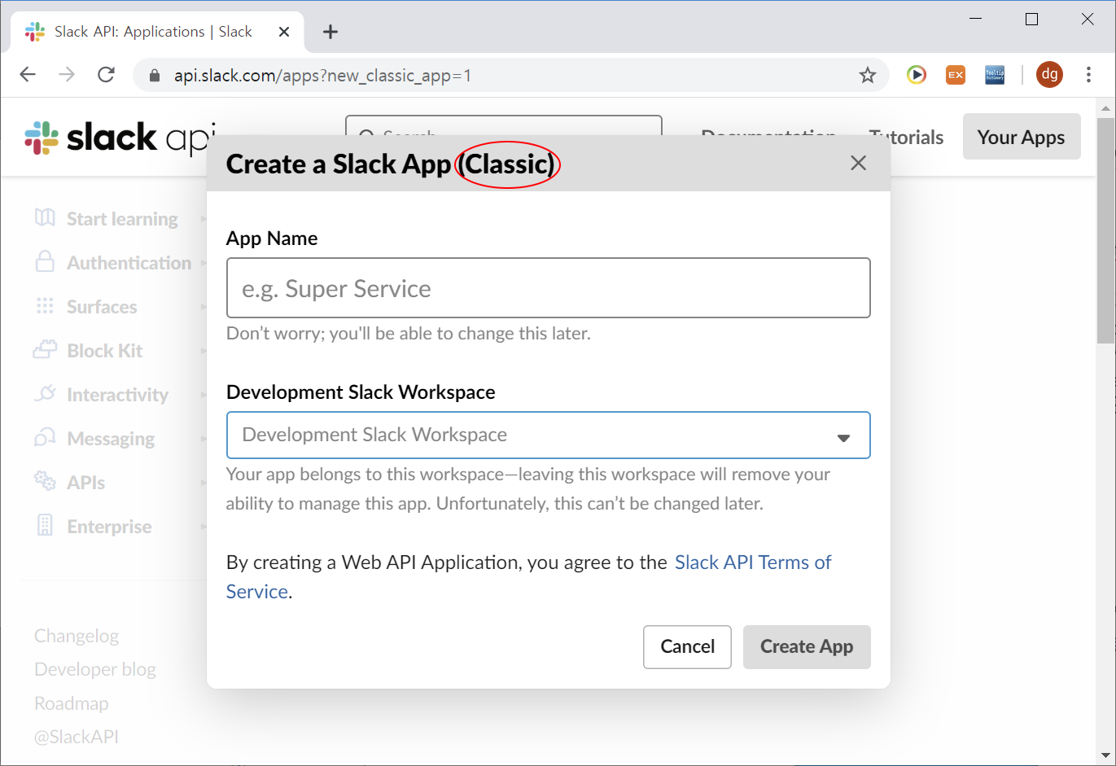The image size is (1116, 766).
Task: Minimize the browser window
Action: pyautogui.click(x=976, y=19)
